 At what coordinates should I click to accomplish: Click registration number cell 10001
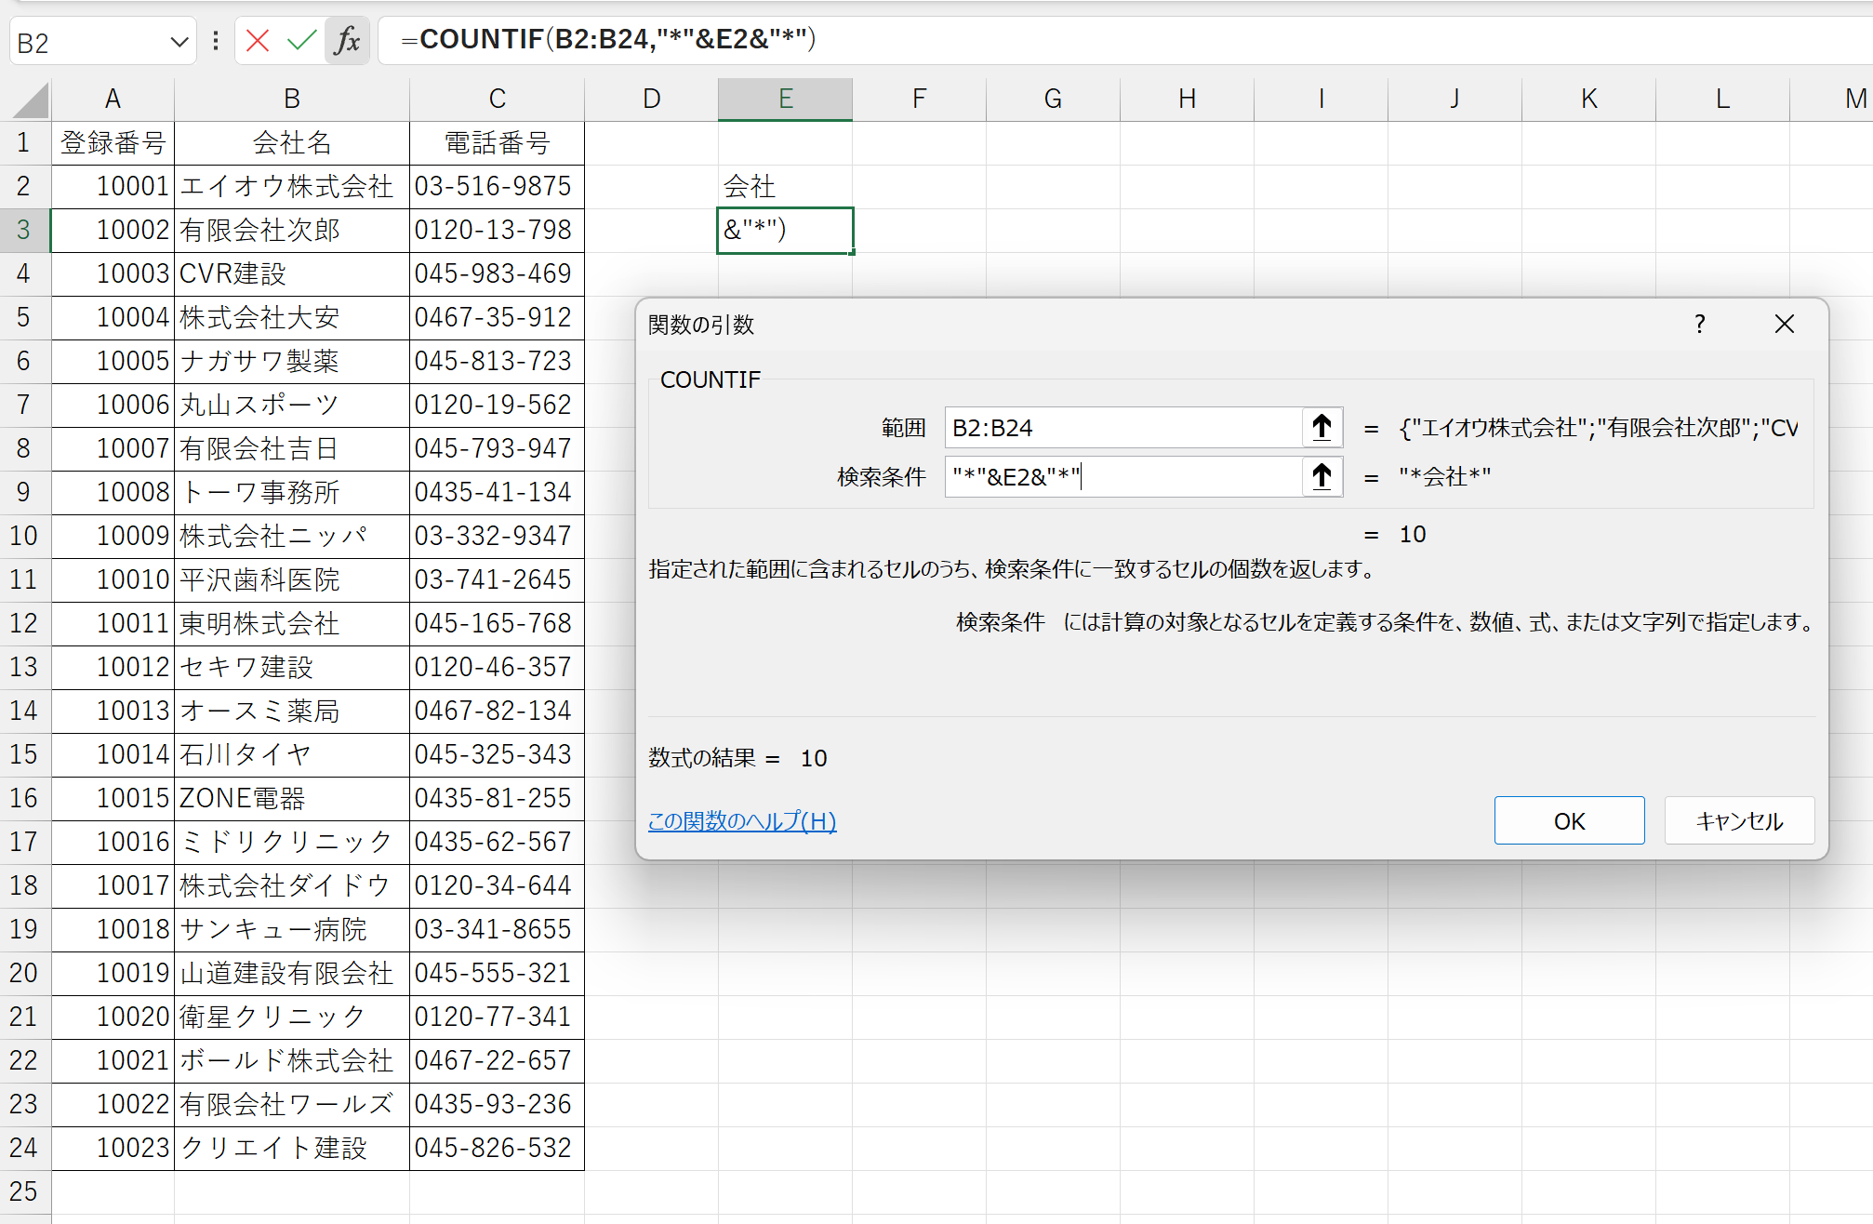pos(113,186)
